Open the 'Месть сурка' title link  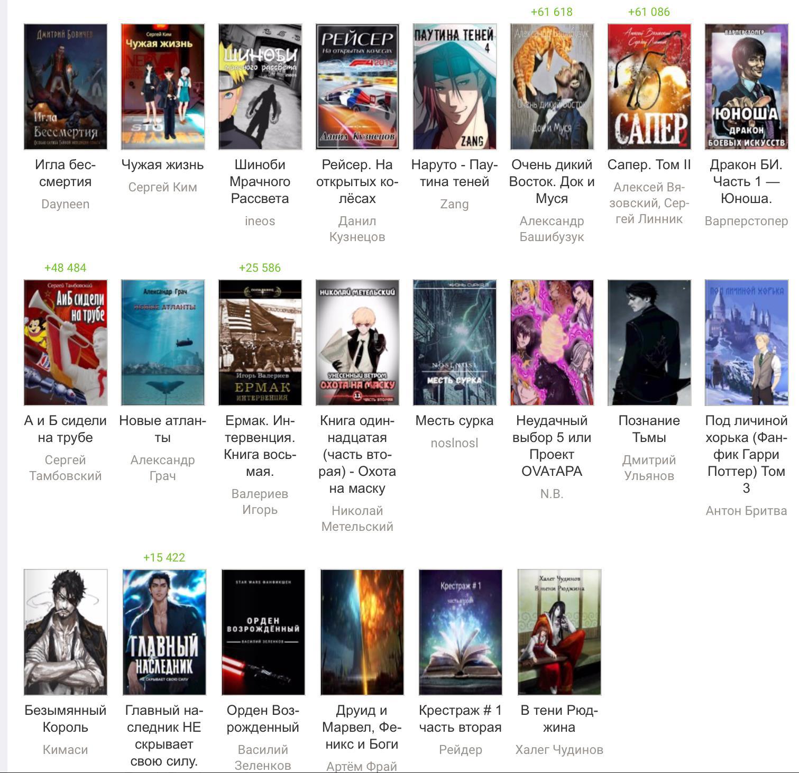[455, 420]
